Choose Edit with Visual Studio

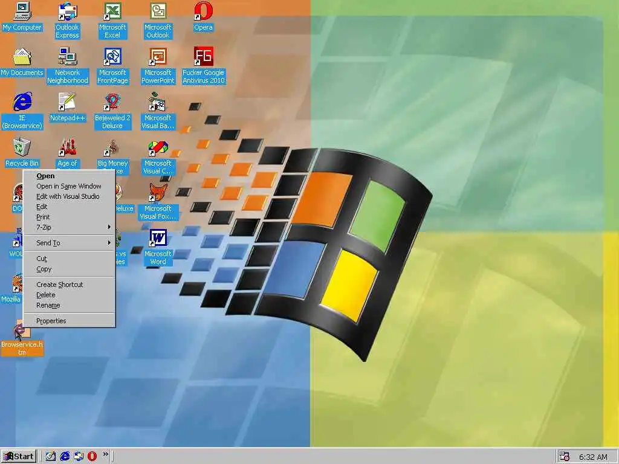click(x=70, y=196)
